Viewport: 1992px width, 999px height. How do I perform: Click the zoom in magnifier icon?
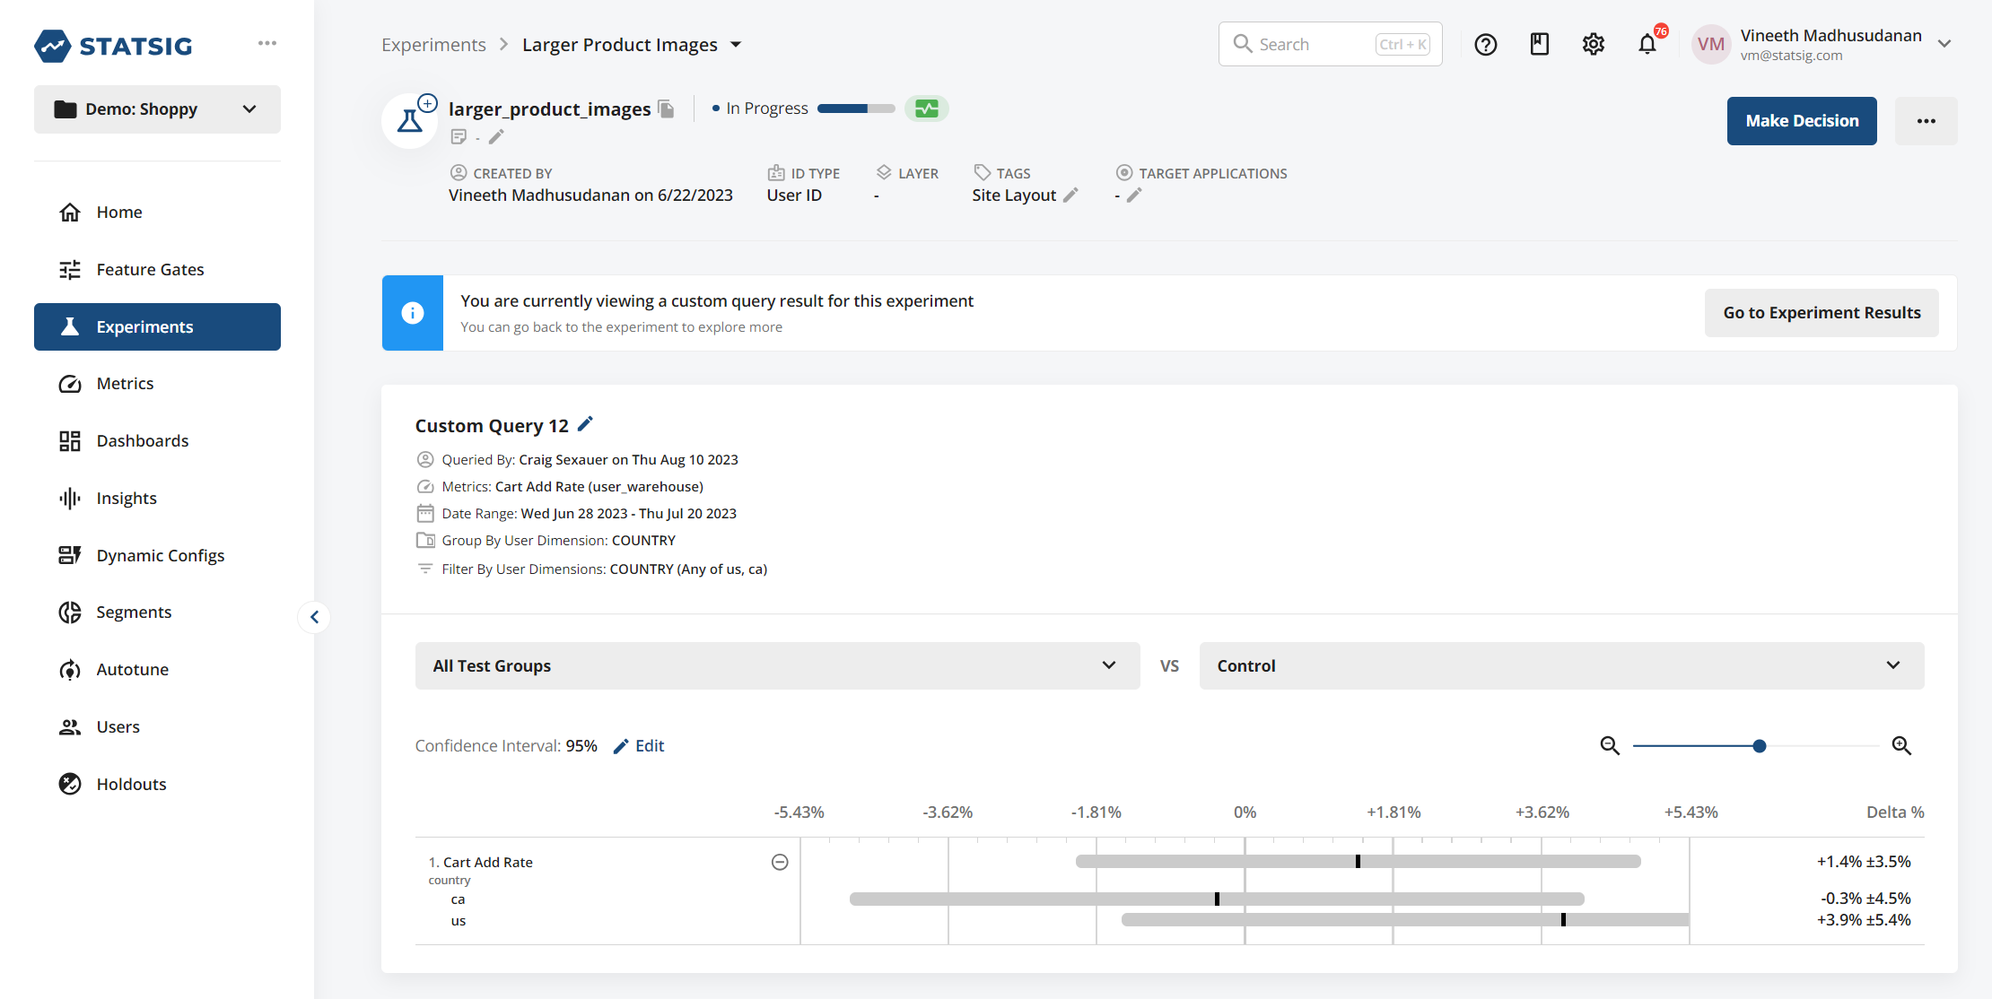pos(1901,746)
